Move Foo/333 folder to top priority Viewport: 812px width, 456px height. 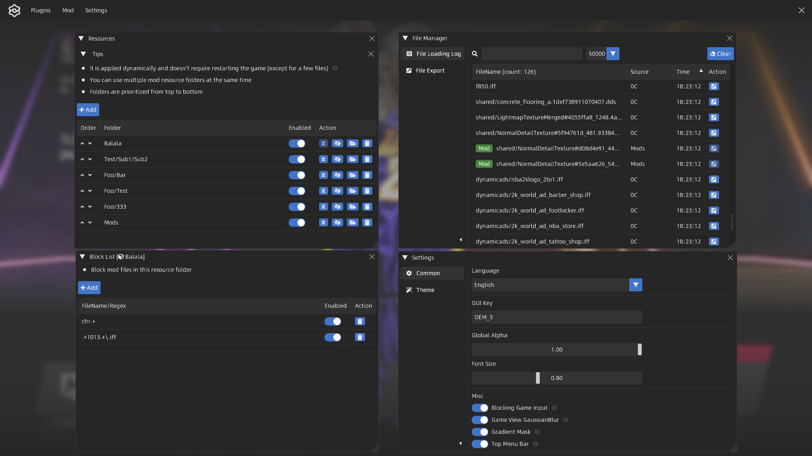click(x=323, y=207)
